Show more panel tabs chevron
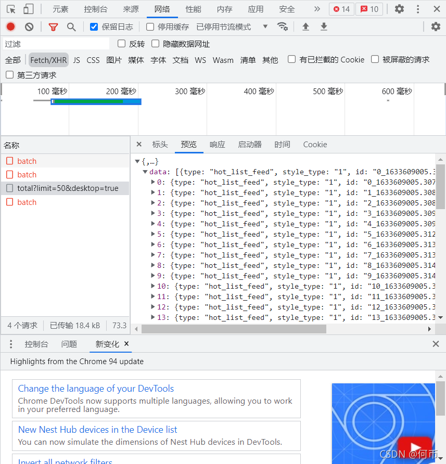Viewport: 446px width, 464px height. [x=317, y=9]
